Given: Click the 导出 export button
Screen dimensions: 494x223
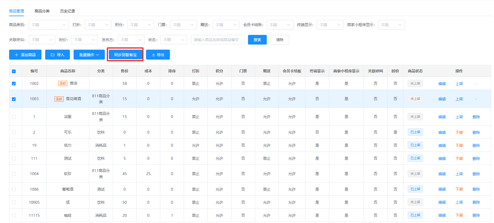Looking at the screenshot, I should point(158,55).
